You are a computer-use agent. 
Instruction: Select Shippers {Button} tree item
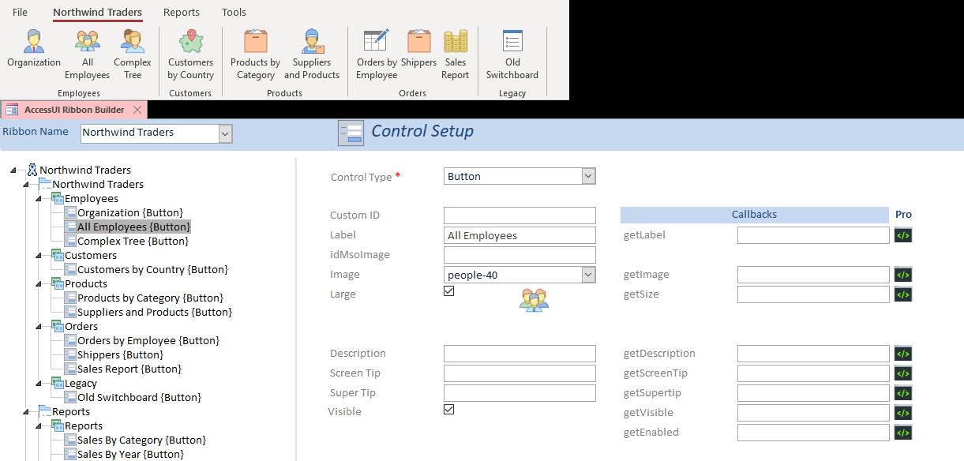pyautogui.click(x=120, y=354)
